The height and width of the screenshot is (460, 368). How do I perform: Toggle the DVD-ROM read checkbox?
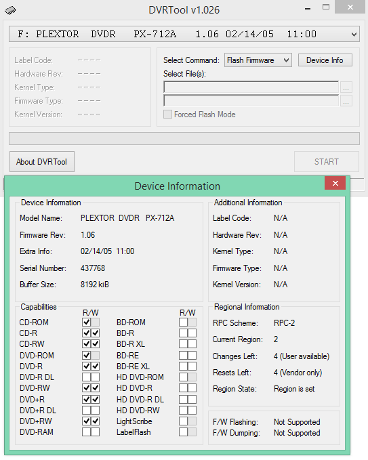pyautogui.click(x=86, y=355)
